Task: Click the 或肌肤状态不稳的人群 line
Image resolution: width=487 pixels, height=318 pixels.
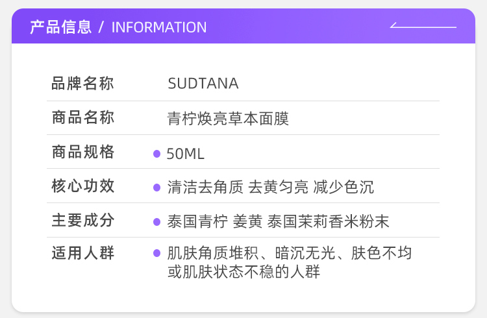Action: click(243, 272)
